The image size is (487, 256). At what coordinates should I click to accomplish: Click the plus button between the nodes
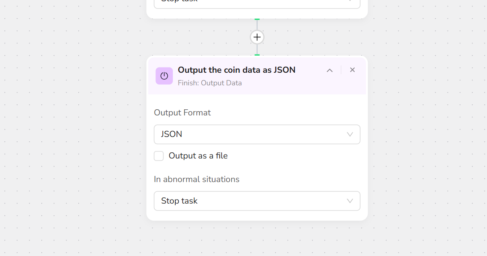tap(257, 37)
